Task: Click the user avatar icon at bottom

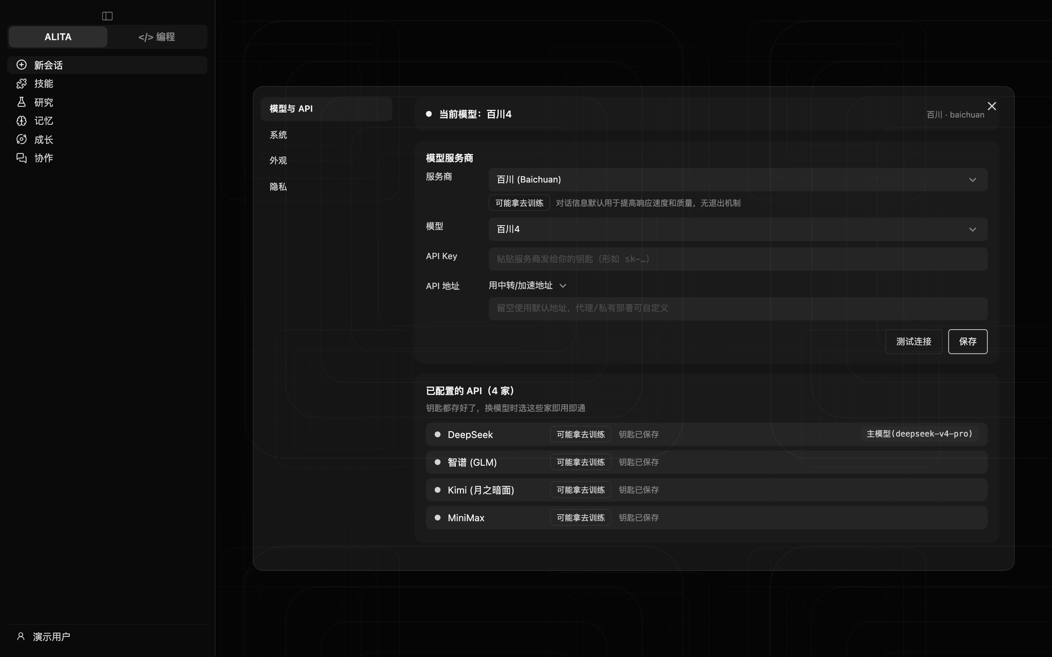Action: pos(21,636)
